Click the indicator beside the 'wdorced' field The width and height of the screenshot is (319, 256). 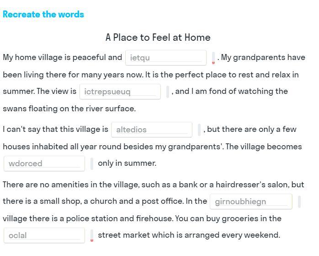pyautogui.click(x=92, y=163)
